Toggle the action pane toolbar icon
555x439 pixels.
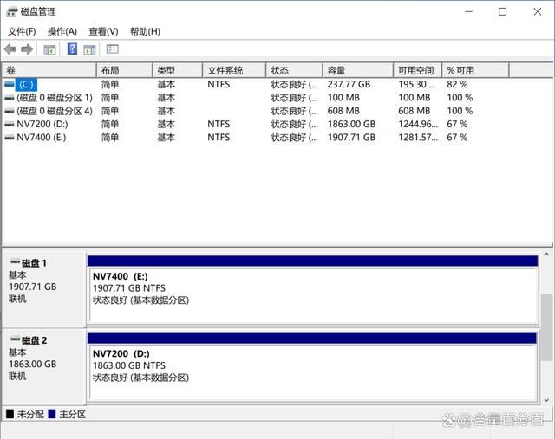point(89,49)
